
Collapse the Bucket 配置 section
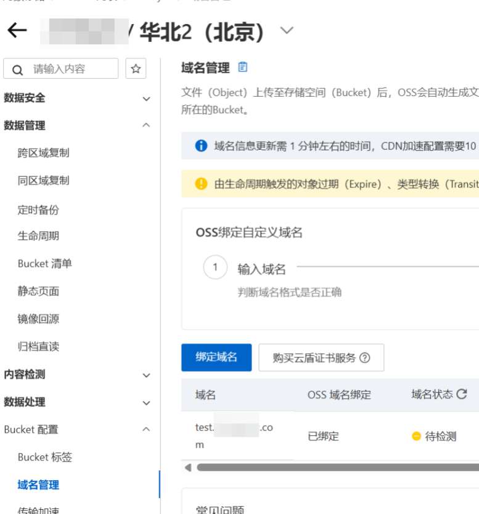tap(146, 430)
